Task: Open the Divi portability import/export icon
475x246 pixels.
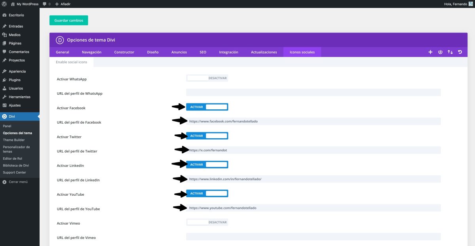Action: coord(450,52)
